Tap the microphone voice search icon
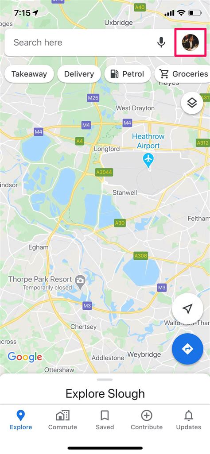 tap(161, 42)
